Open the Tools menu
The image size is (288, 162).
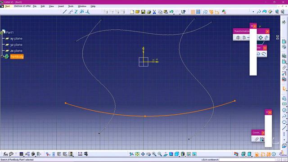click(71, 6)
